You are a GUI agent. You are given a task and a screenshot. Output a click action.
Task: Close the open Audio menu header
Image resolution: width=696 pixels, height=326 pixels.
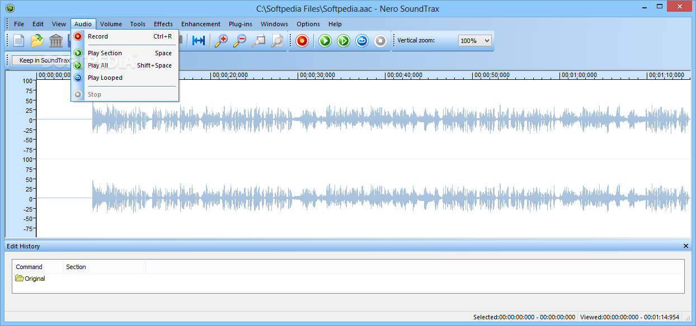[x=83, y=24]
